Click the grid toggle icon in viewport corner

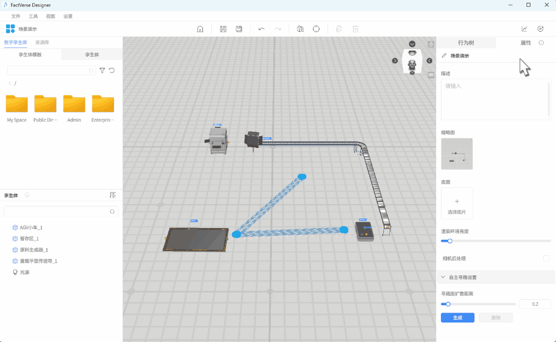click(431, 75)
